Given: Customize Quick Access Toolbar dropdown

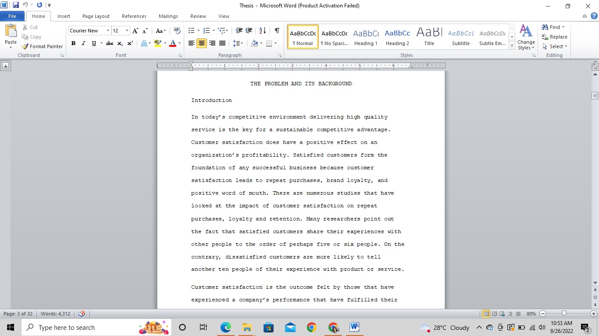Looking at the screenshot, I should pos(49,5).
